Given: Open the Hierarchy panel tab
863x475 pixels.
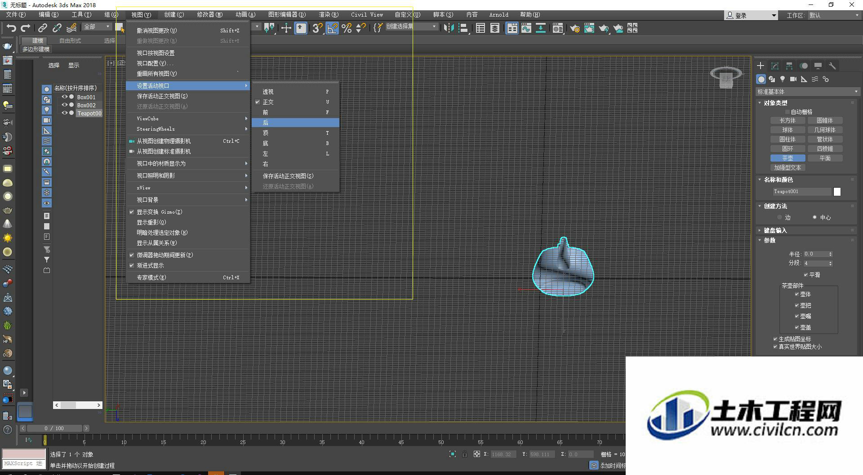Looking at the screenshot, I should [789, 66].
